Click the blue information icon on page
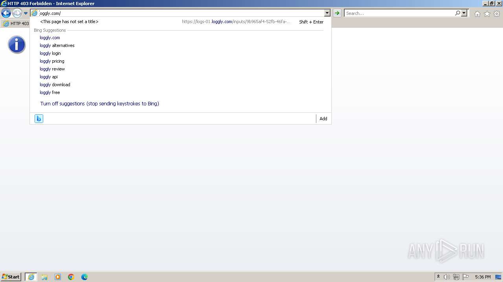 click(17, 45)
